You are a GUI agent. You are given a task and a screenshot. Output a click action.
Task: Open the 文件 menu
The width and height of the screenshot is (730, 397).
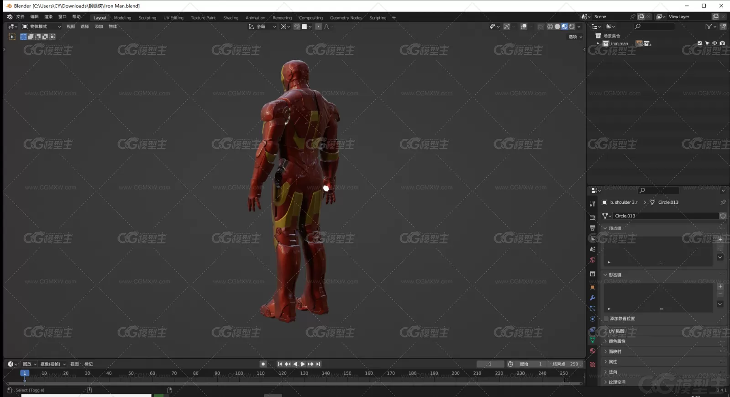tap(21, 17)
